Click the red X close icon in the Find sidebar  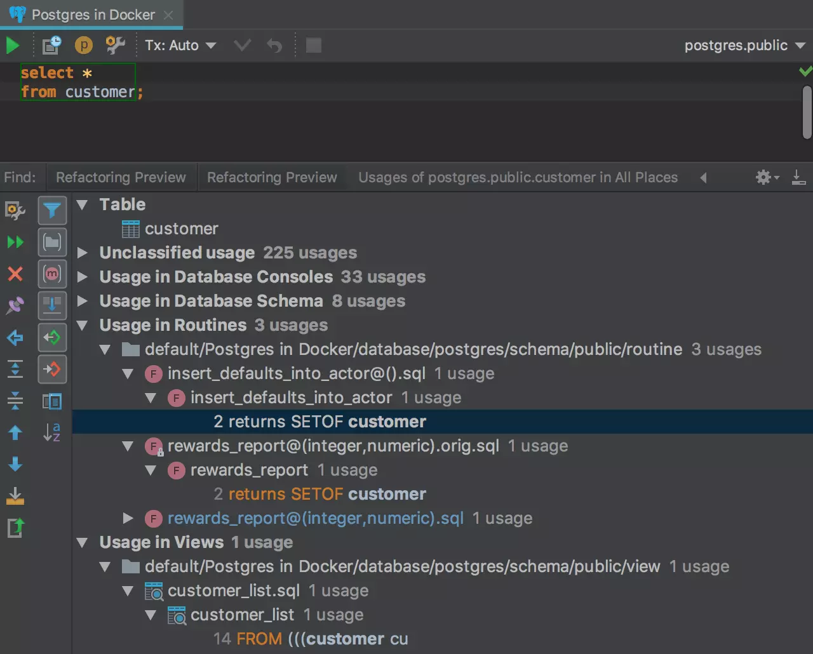click(x=15, y=274)
